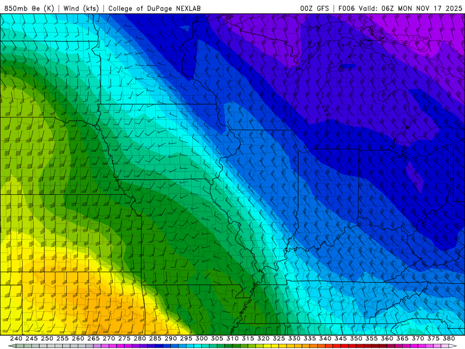Click the 'F006' forecast hour label
465x349 pixels.
pyautogui.click(x=346, y=8)
